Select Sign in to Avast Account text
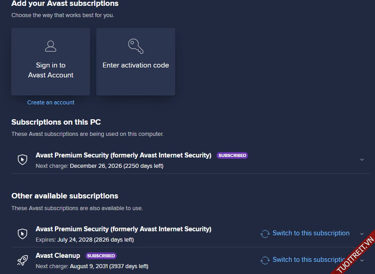Viewport: 375px width, 274px height. point(50,70)
